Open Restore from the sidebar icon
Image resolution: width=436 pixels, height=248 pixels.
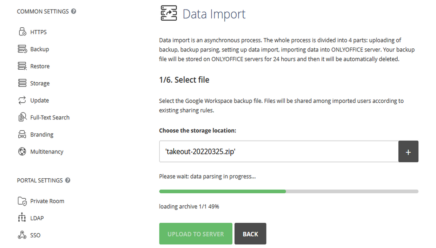tap(22, 66)
